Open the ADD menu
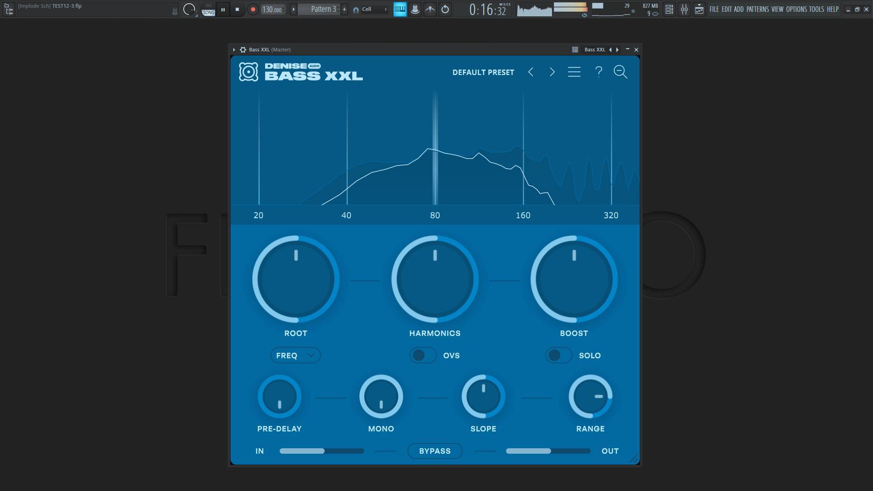873x491 pixels. pyautogui.click(x=739, y=9)
